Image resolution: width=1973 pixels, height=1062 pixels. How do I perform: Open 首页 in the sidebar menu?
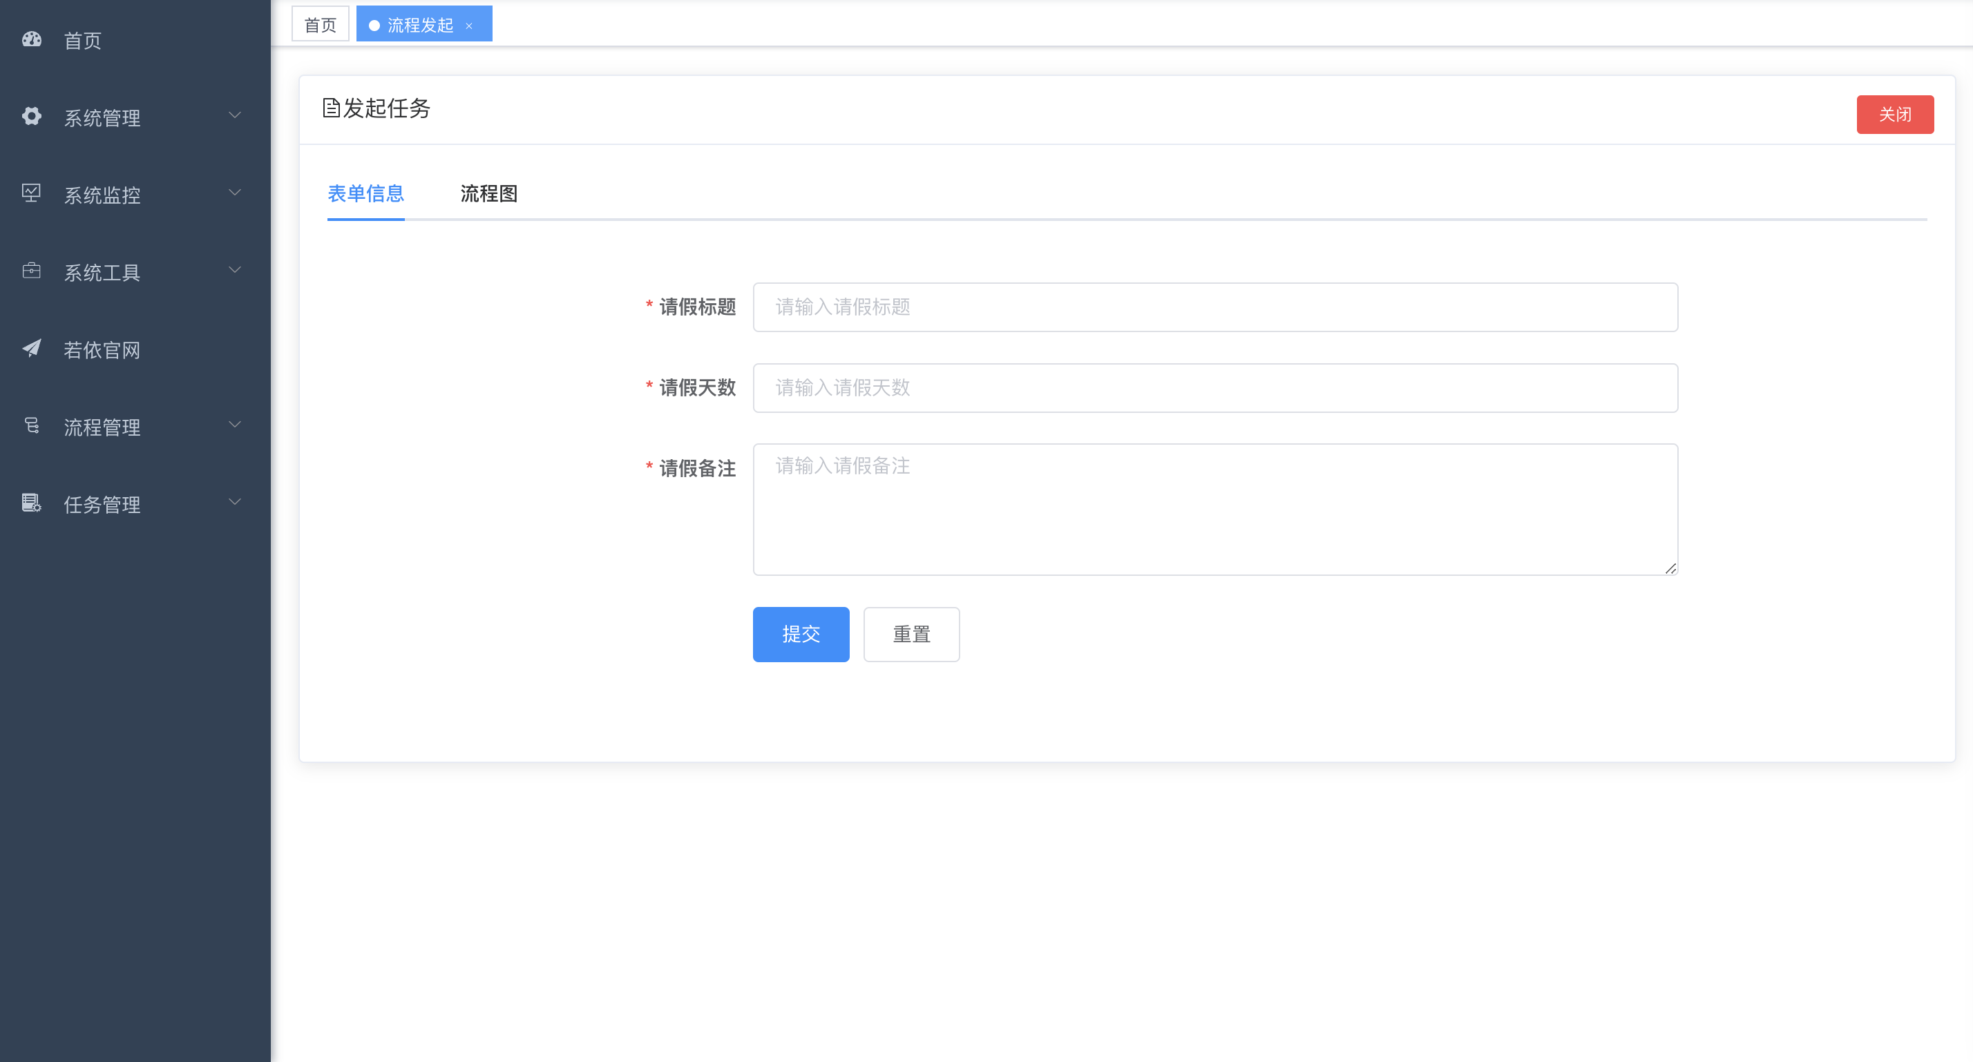click(135, 40)
